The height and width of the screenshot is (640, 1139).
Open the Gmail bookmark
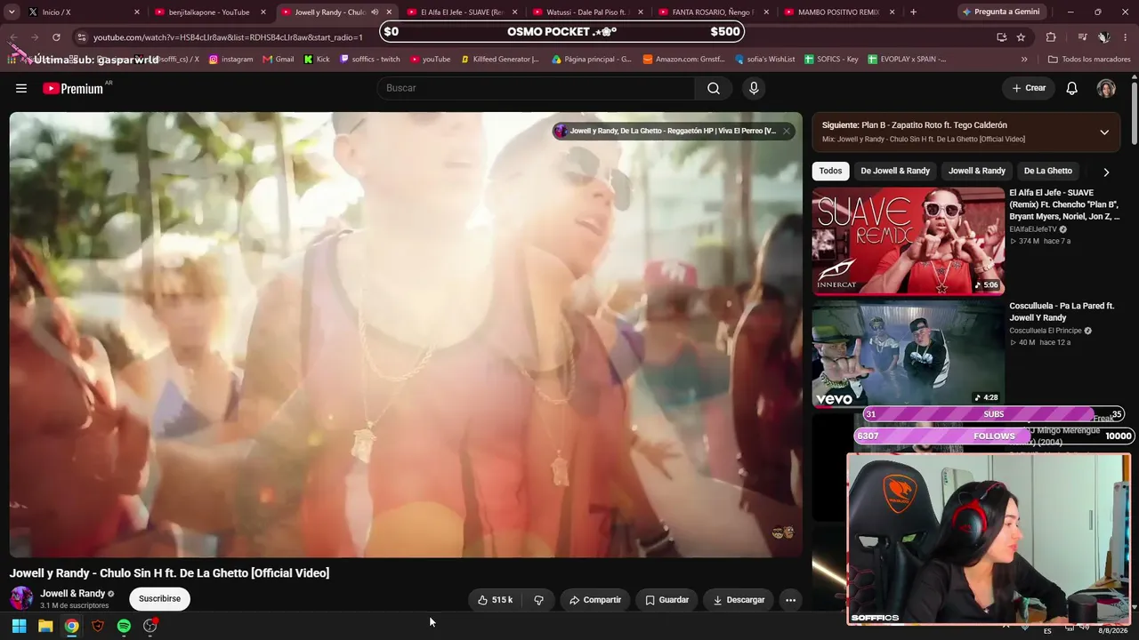pos(279,60)
